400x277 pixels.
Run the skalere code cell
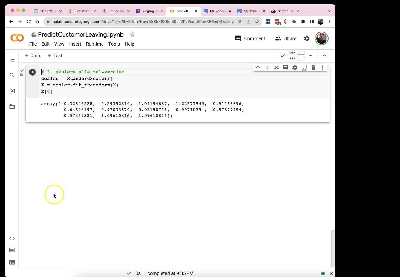[32, 72]
